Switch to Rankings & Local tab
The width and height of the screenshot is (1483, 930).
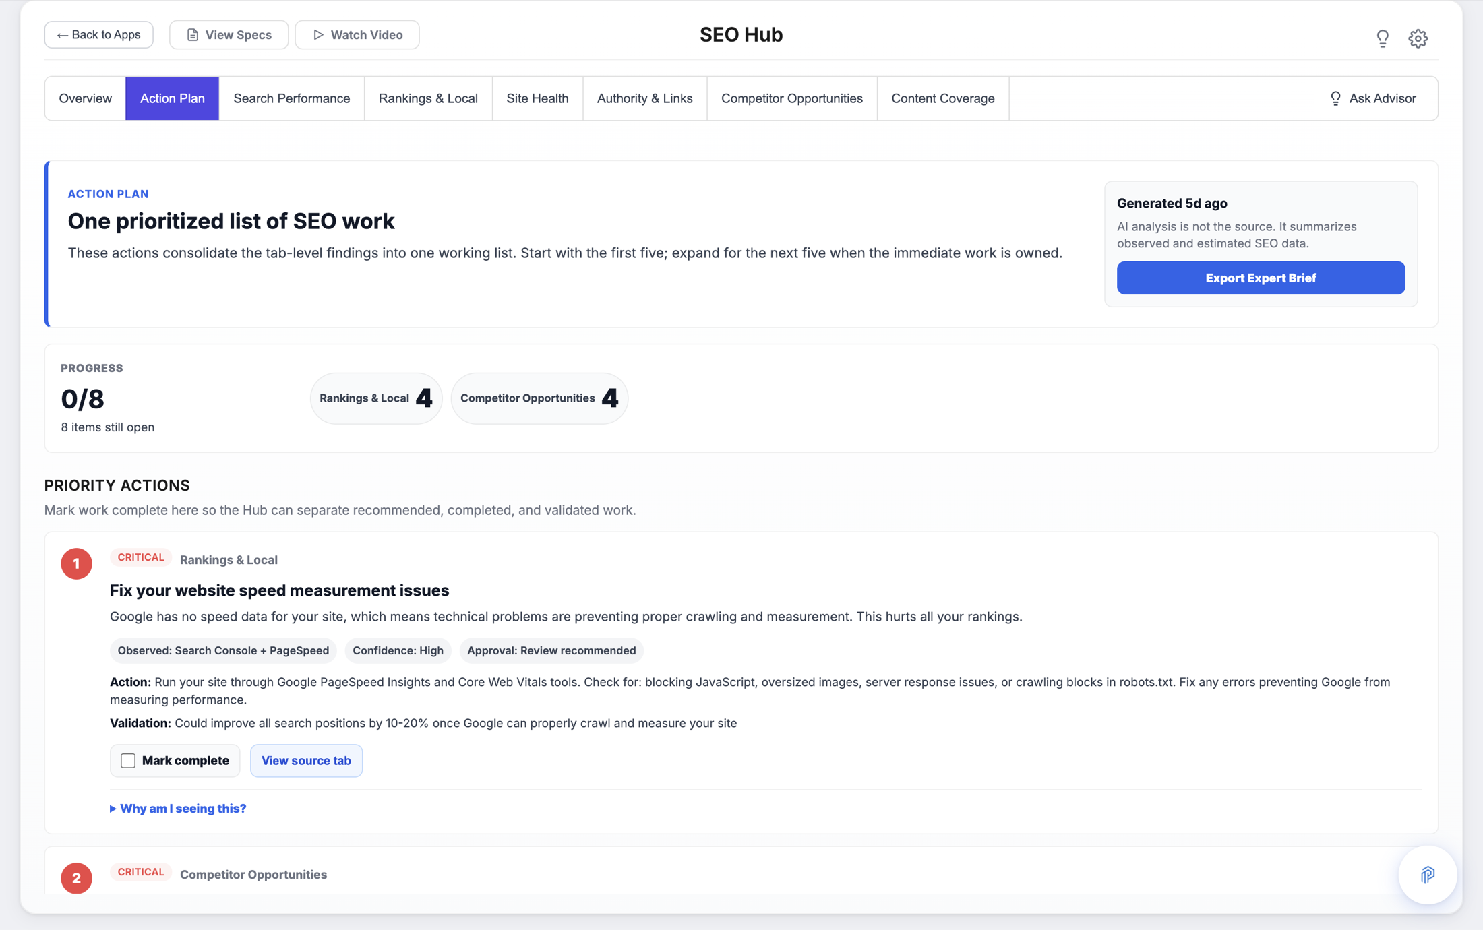tap(428, 98)
